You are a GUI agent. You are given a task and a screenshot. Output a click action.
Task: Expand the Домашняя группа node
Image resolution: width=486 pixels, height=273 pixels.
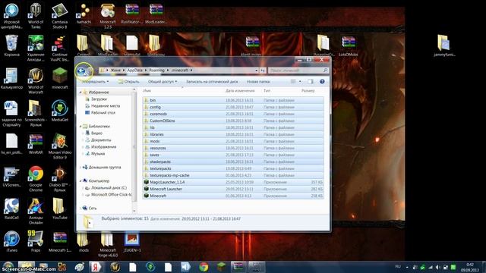[80, 167]
